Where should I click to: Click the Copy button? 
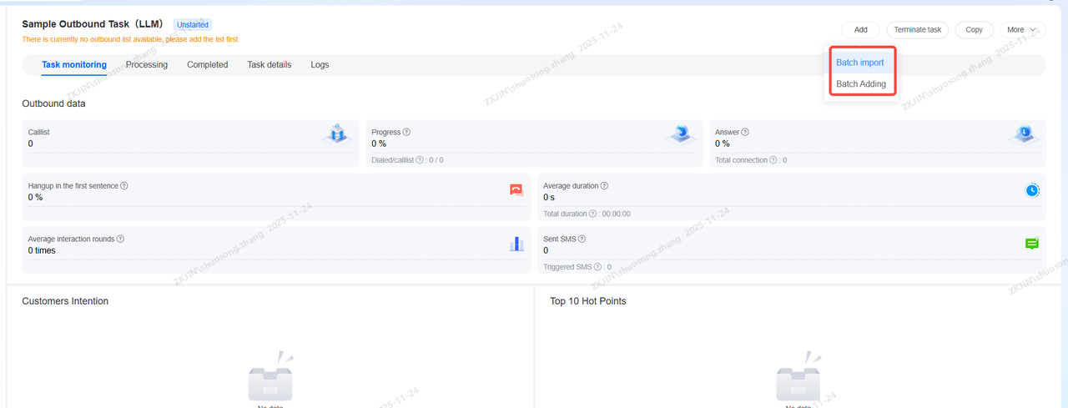pyautogui.click(x=974, y=30)
